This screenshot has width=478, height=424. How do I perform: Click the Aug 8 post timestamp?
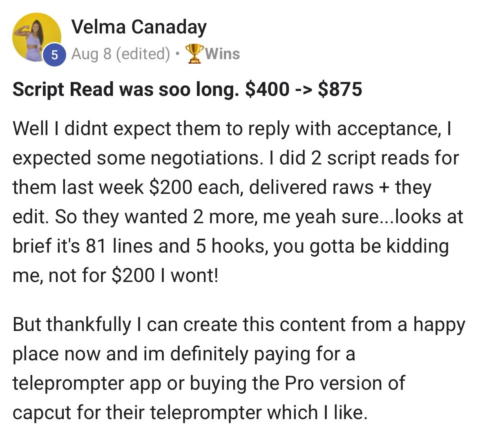click(91, 54)
